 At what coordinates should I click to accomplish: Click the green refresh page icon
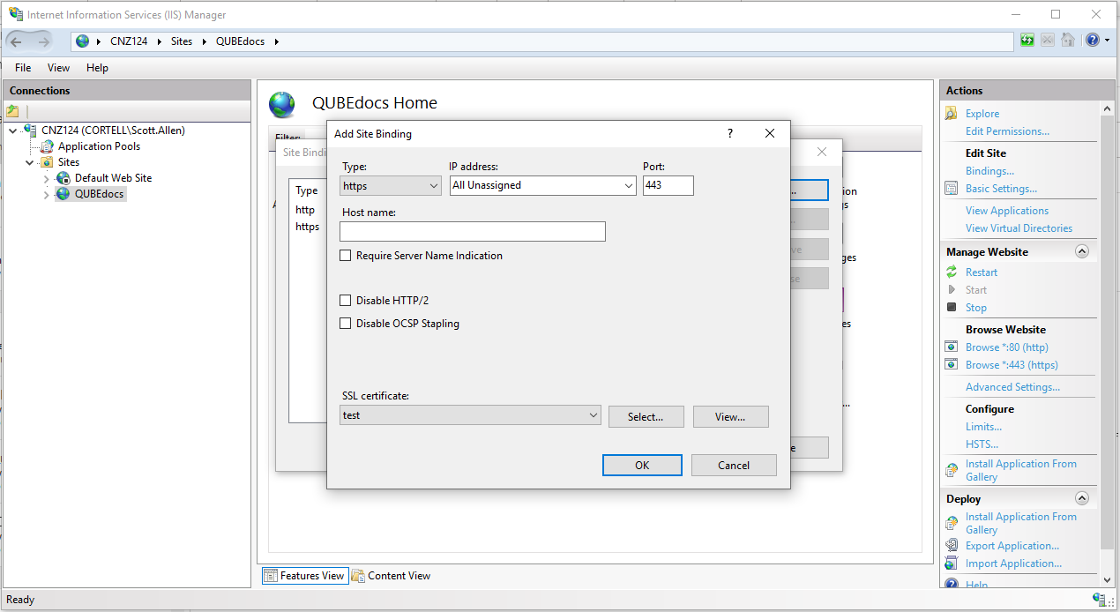tap(1027, 41)
